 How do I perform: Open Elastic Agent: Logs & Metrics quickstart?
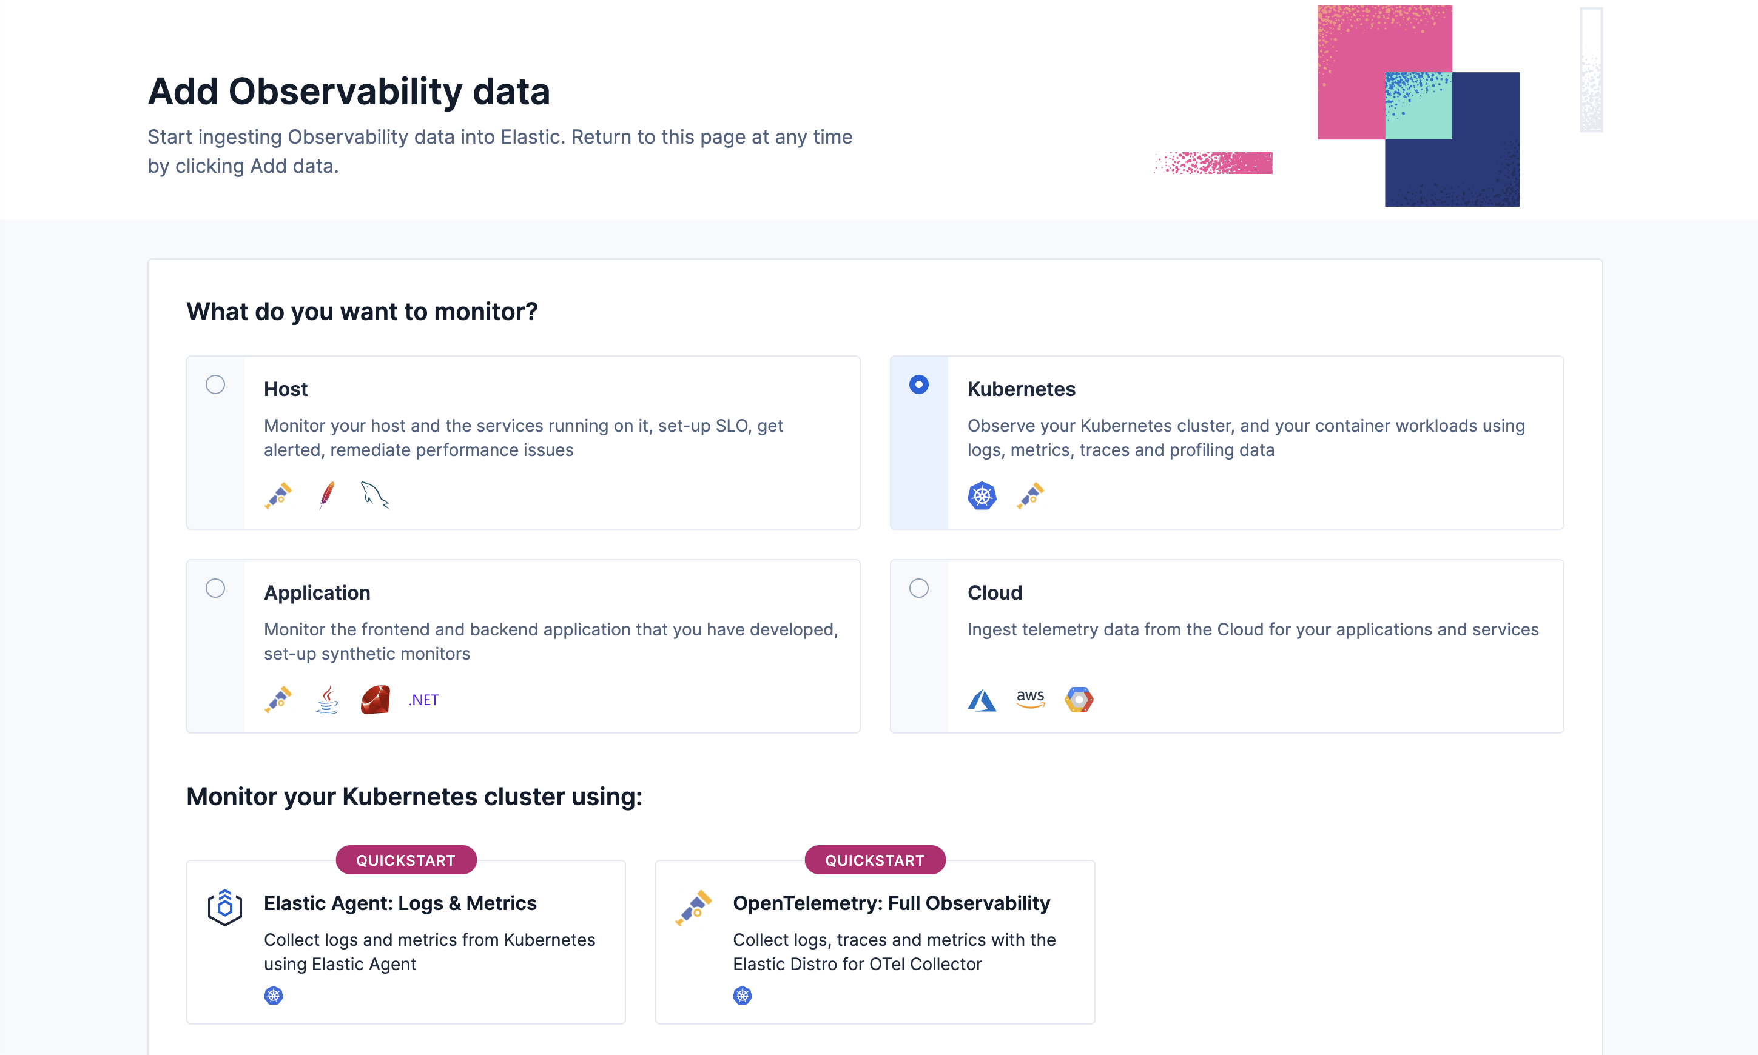pyautogui.click(x=400, y=903)
